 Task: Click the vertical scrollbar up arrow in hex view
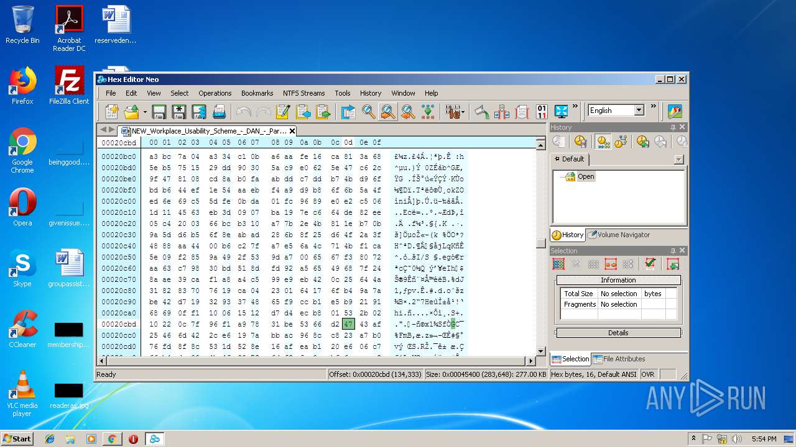[x=540, y=145]
